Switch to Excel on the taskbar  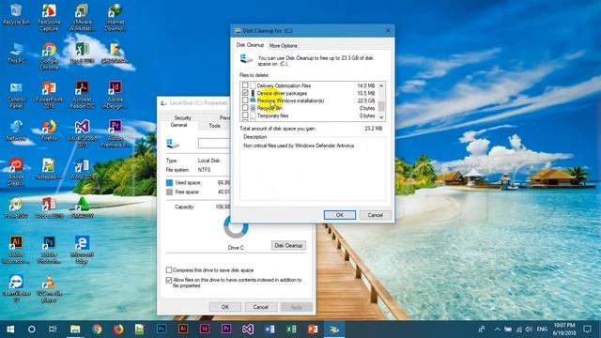(291, 330)
